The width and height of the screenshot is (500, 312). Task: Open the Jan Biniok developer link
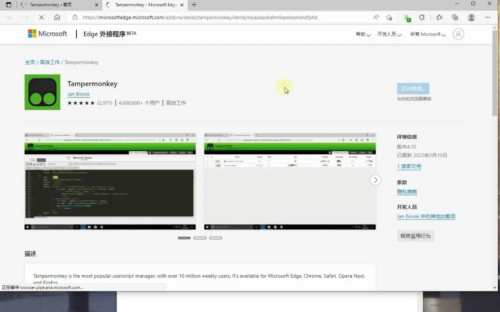(x=79, y=94)
